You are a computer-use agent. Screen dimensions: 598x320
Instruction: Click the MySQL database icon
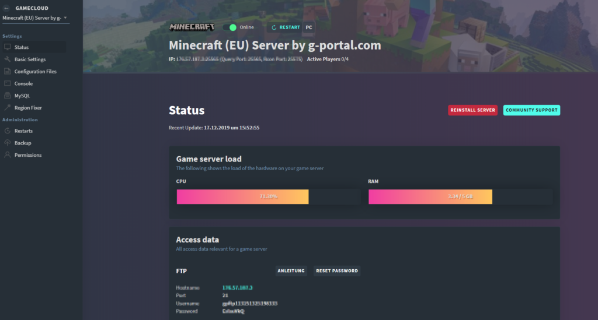7,96
